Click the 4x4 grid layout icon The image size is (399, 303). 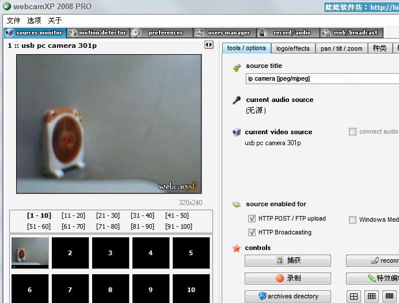point(389,296)
